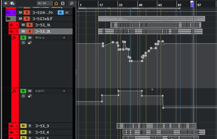Select the コーラス中...クト track name
The width and height of the screenshot is (217, 139).
(x=43, y=13)
